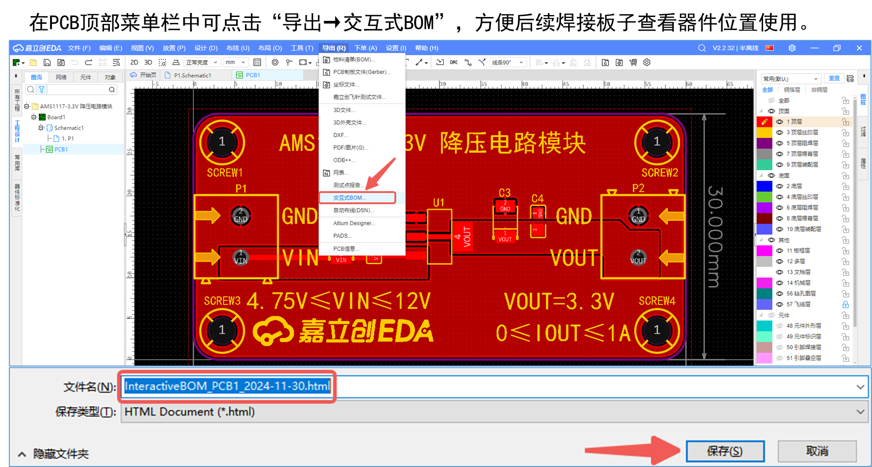
Task: Click the 2 底层 blue color swatch
Action: [765, 186]
